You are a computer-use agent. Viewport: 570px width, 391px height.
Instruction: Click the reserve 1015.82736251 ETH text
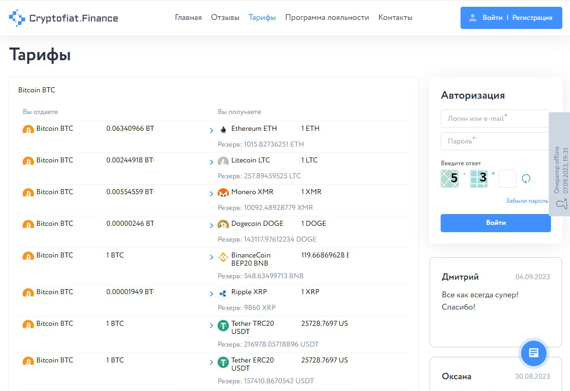coord(261,144)
